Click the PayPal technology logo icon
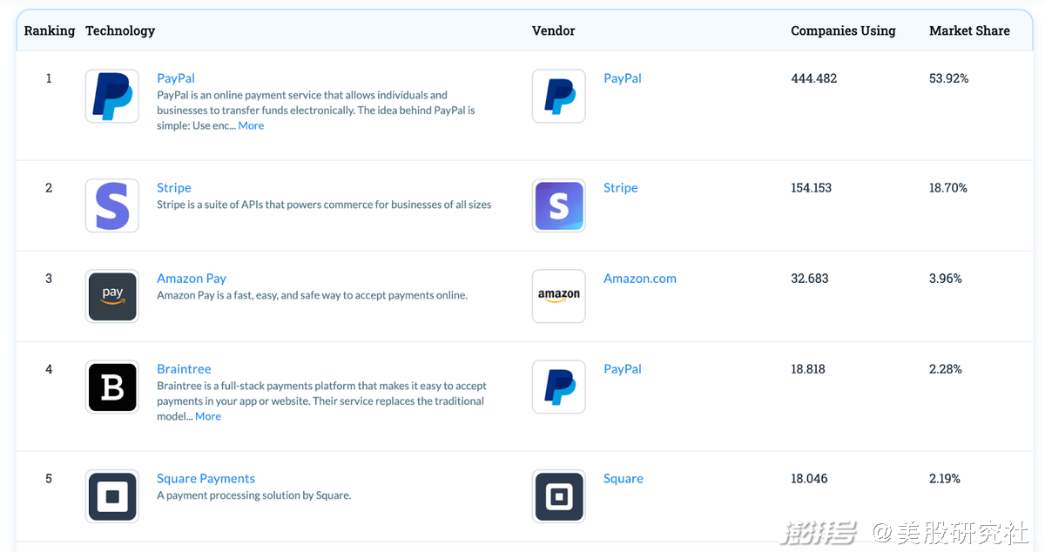The height and width of the screenshot is (552, 1045). point(112,96)
